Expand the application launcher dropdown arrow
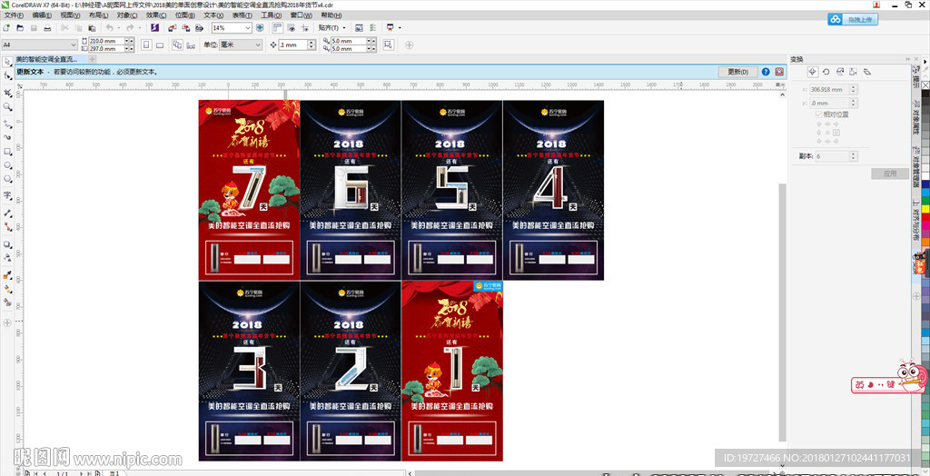This screenshot has width=930, height=476. pyautogui.click(x=400, y=27)
